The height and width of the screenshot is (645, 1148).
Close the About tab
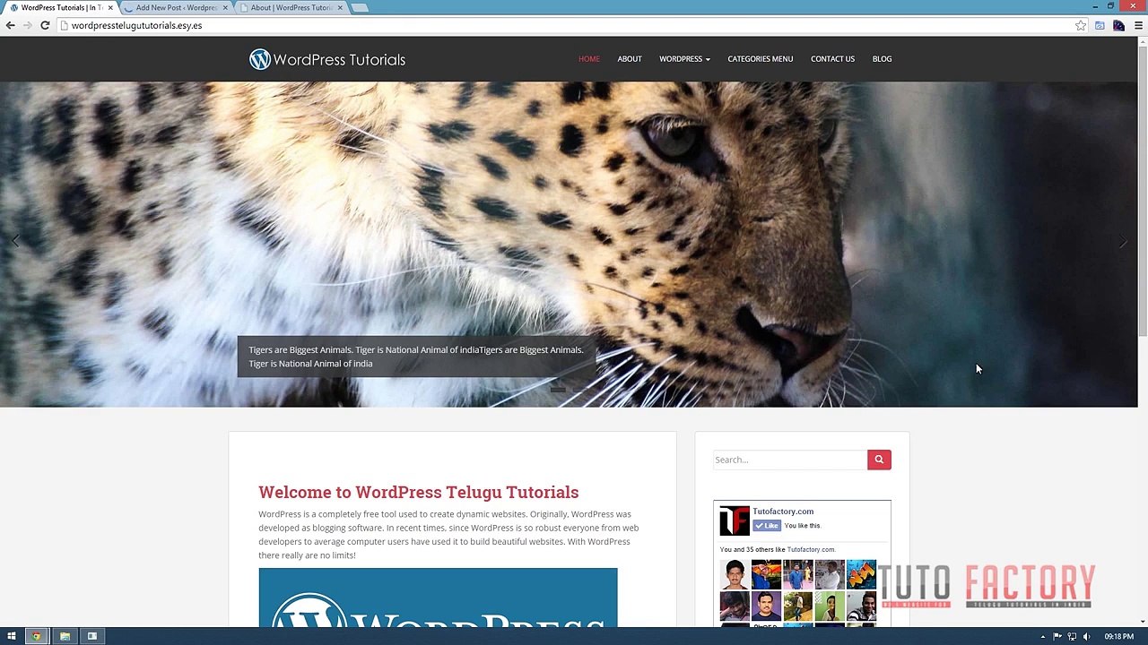(340, 7)
